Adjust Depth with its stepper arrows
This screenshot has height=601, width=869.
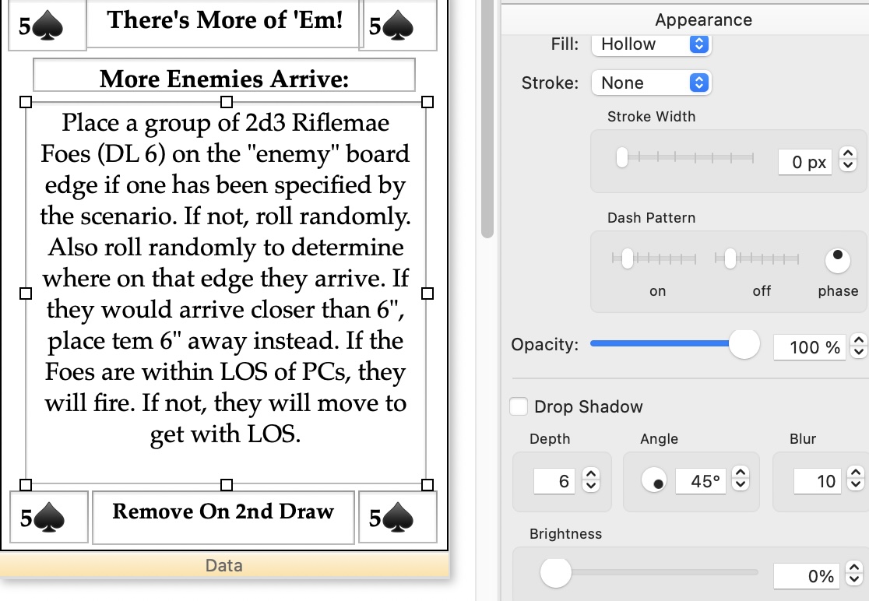tap(591, 480)
